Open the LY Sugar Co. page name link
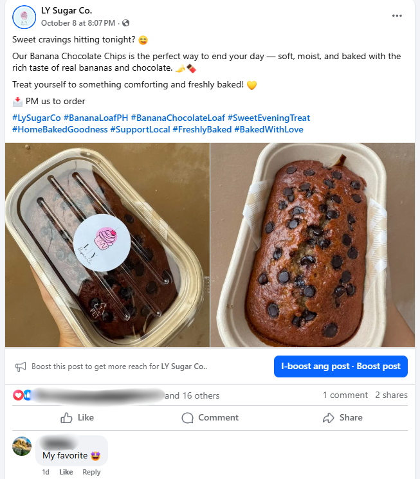Viewport: 420px width, 479px height. pyautogui.click(x=67, y=10)
